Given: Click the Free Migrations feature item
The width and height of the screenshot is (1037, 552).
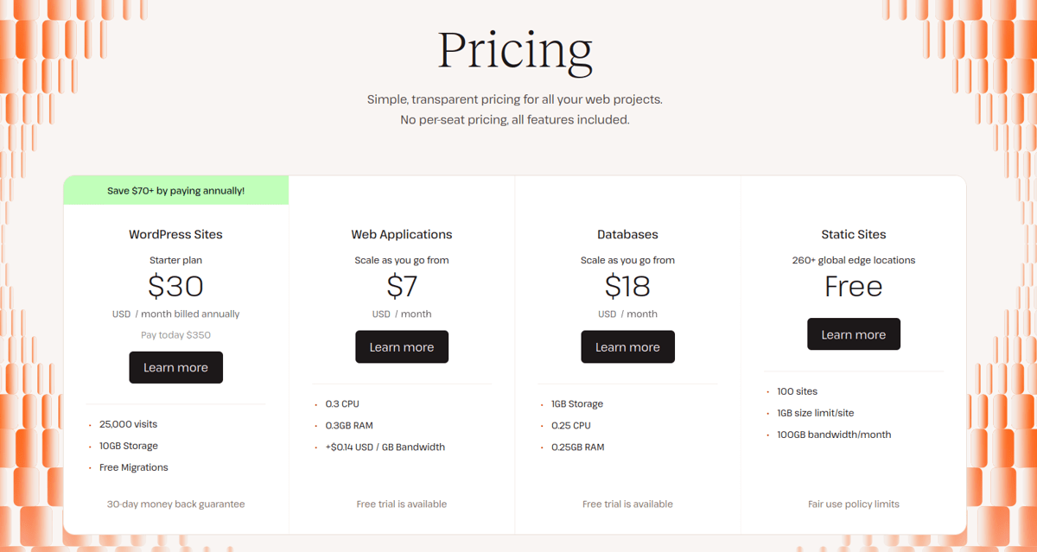Looking at the screenshot, I should coord(133,466).
